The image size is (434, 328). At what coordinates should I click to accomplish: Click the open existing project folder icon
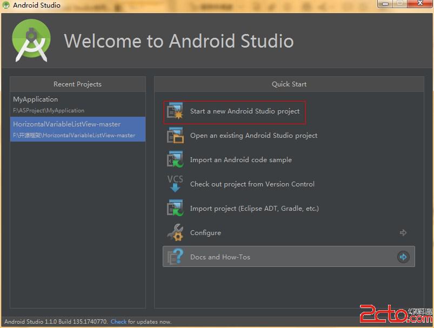175,135
